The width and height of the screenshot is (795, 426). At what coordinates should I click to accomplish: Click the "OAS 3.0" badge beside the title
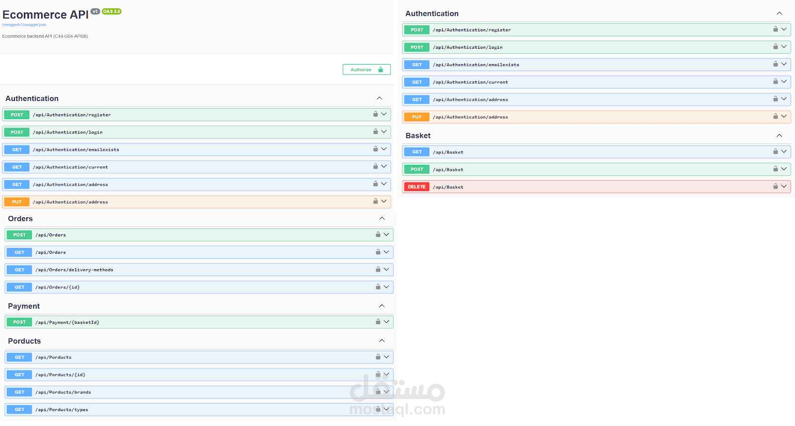[112, 11]
